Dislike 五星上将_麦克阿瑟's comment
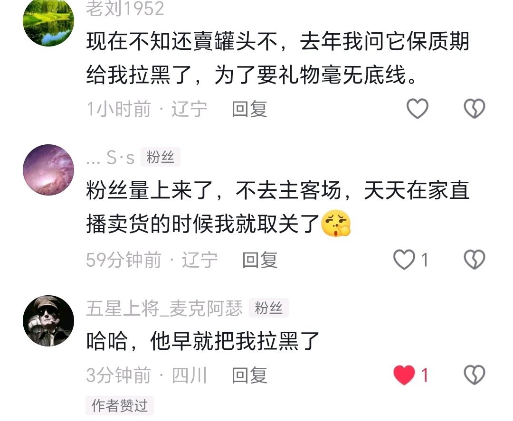The width and height of the screenshot is (513, 421). (x=475, y=375)
